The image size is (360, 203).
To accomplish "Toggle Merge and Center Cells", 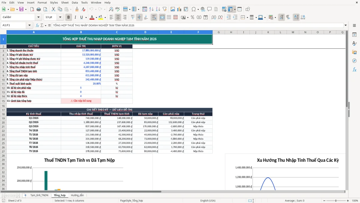I will [162, 17].
